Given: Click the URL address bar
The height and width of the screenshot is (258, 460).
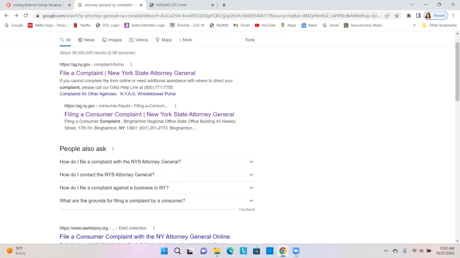Looking at the screenshot, I should [204, 15].
